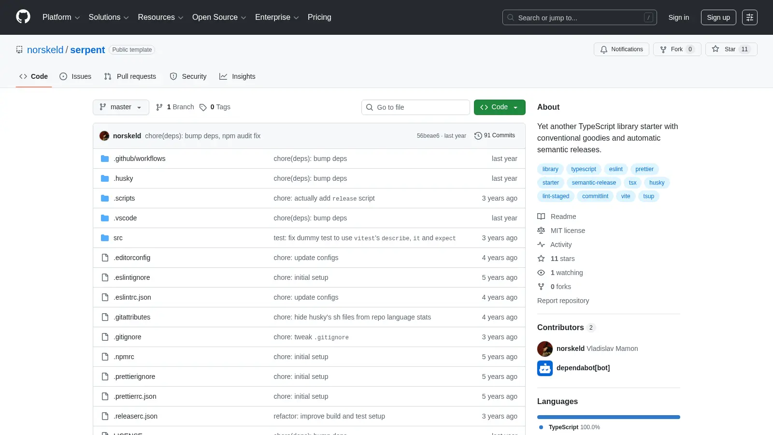This screenshot has width=773, height=435.
Task: Fork this repository
Action: coord(677,49)
